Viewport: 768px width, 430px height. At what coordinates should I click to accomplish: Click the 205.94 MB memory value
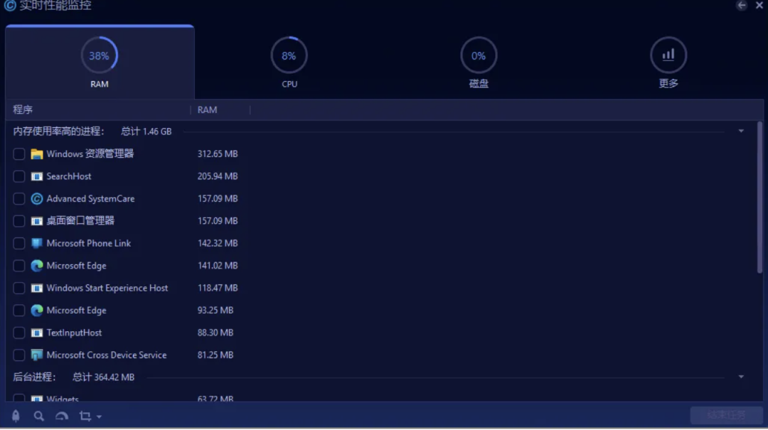218,176
